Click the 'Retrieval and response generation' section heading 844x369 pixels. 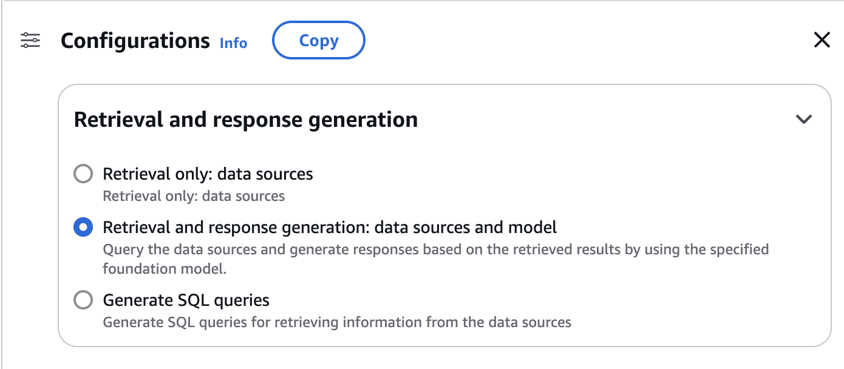pyautogui.click(x=245, y=120)
